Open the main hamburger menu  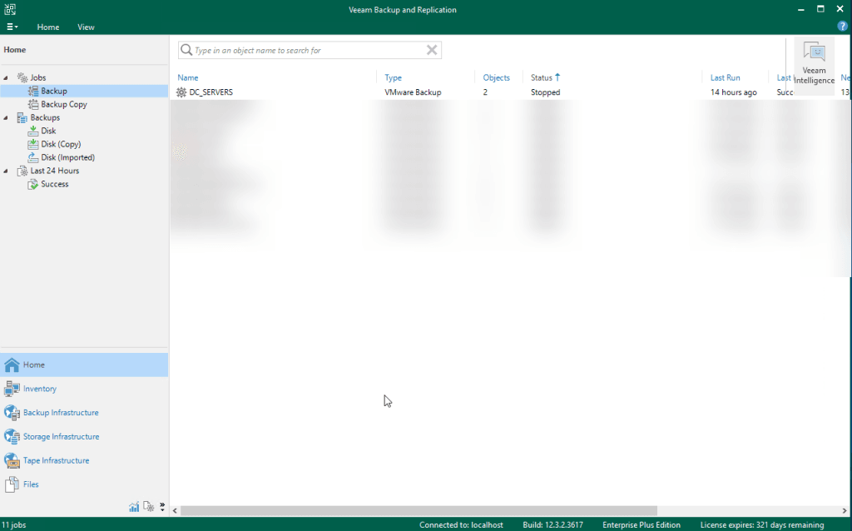pos(12,27)
